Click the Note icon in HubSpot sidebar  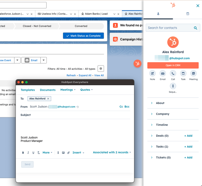(x=152, y=74)
